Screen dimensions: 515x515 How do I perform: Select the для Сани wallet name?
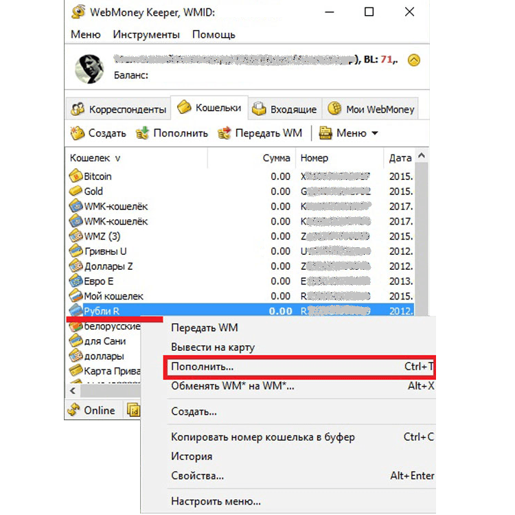[105, 341]
